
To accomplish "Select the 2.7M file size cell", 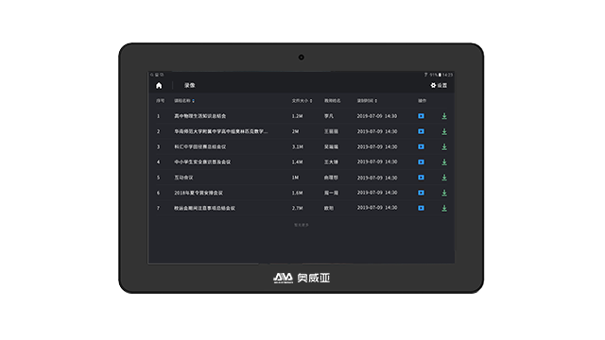I will point(297,208).
